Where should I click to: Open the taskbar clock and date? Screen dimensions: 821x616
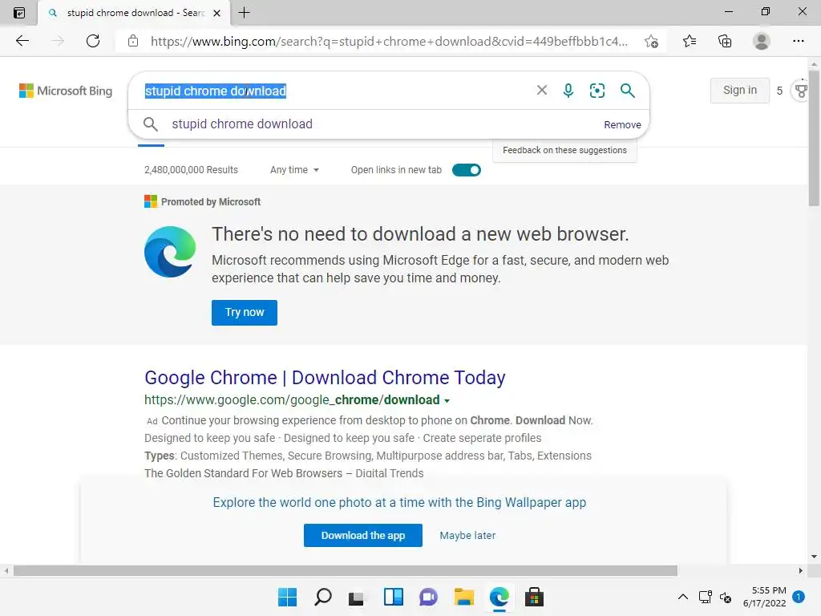[x=764, y=597]
